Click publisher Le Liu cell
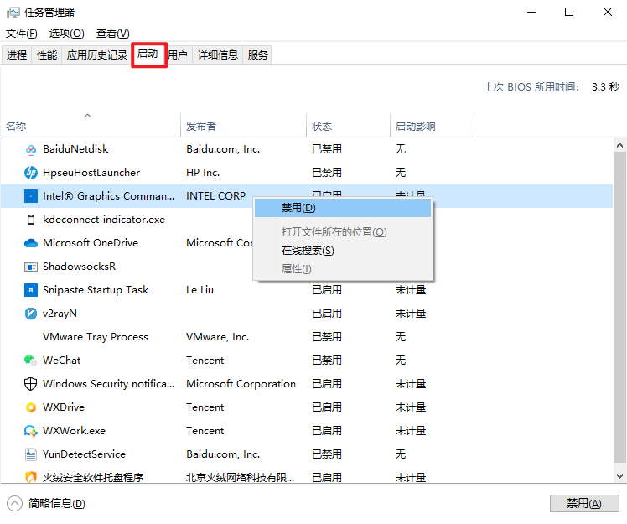 200,290
